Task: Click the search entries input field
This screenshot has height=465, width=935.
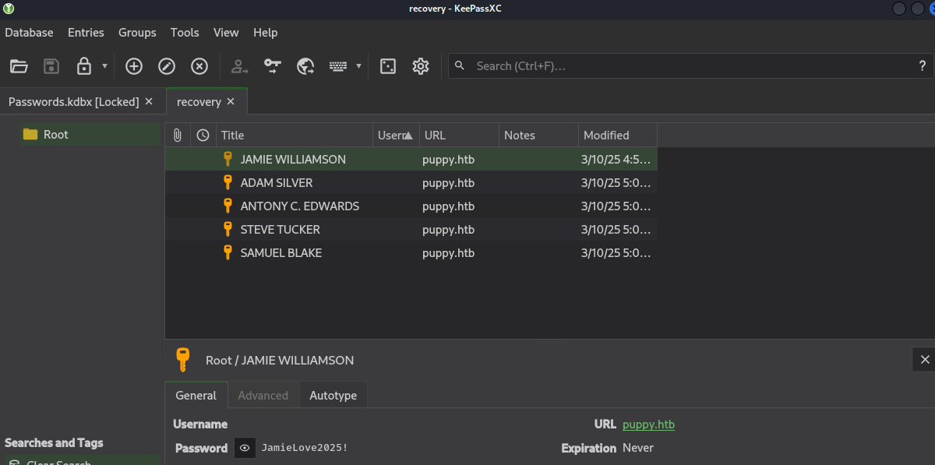Action: [x=686, y=66]
